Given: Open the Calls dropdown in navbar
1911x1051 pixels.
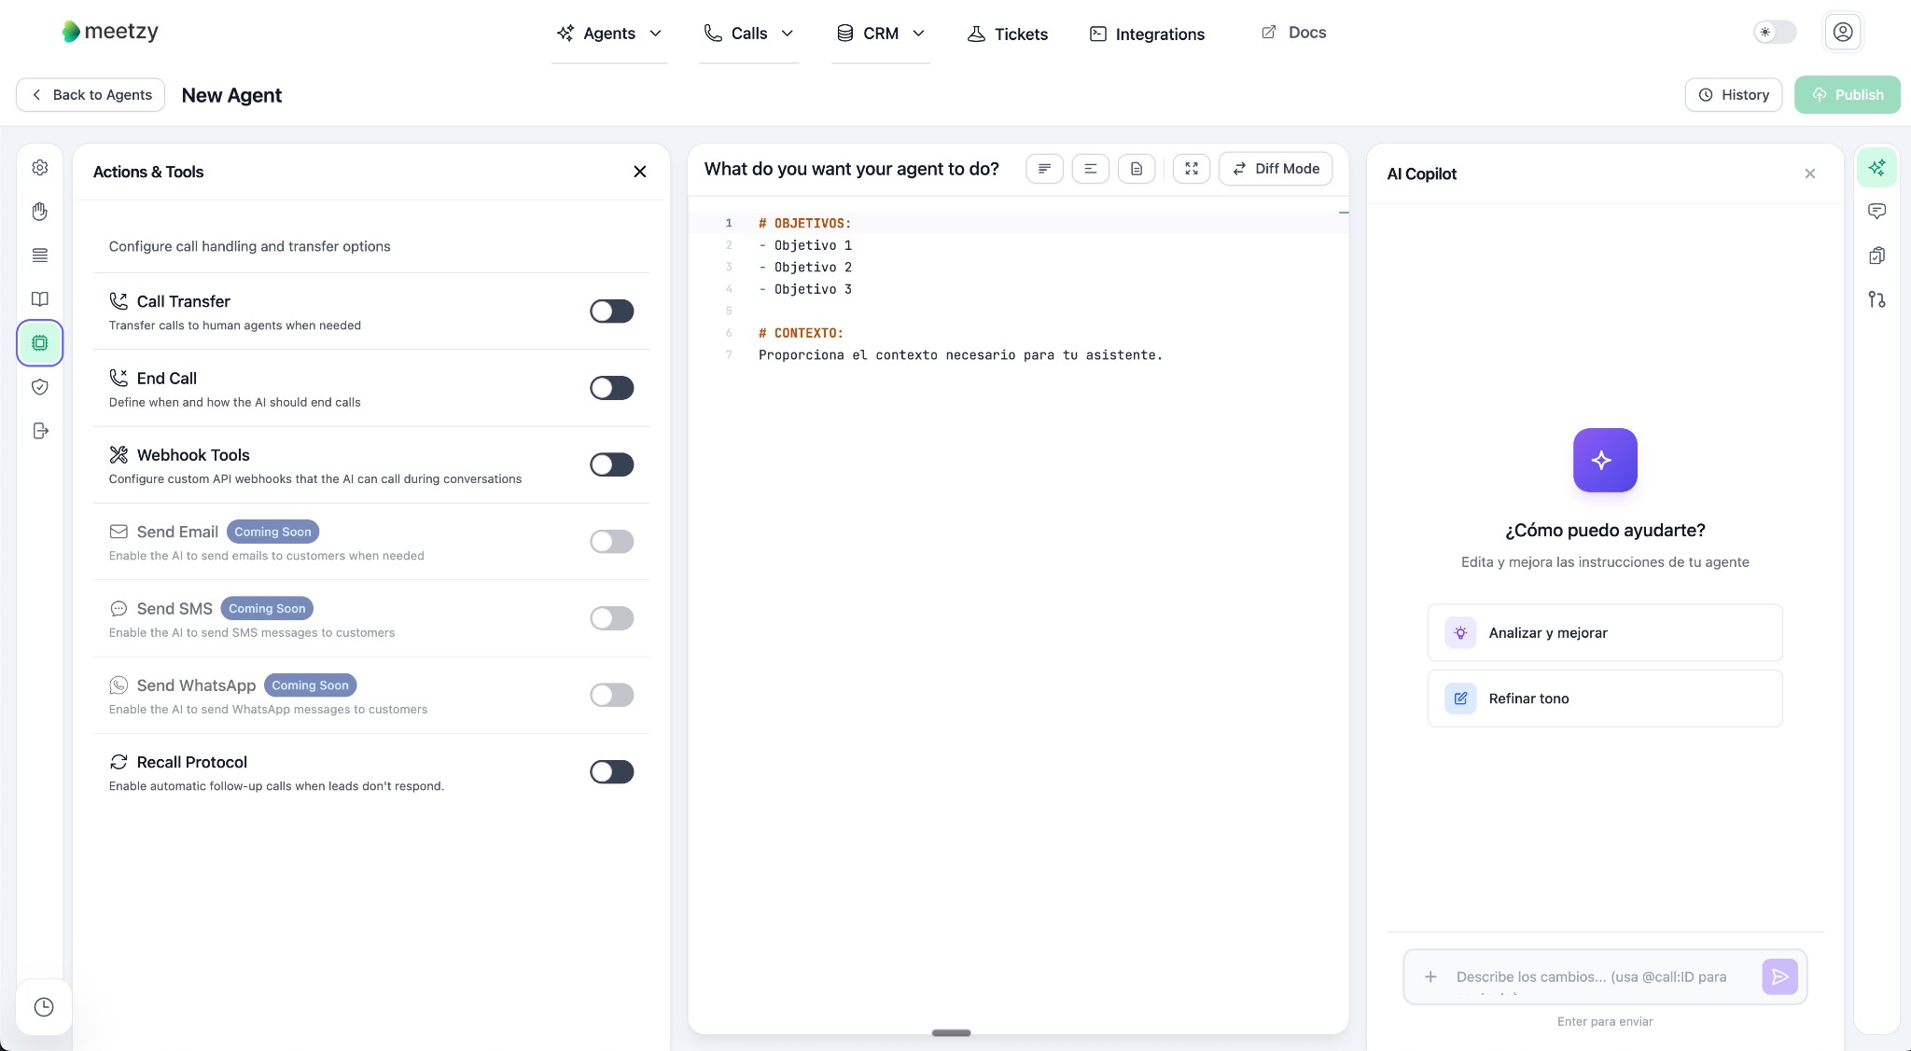Looking at the screenshot, I should (x=748, y=34).
